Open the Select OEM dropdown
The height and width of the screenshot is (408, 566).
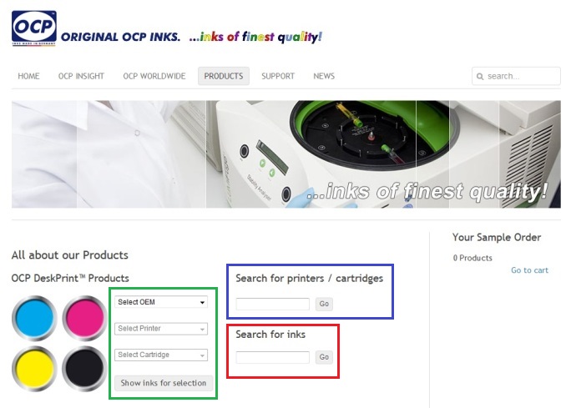[x=161, y=302]
